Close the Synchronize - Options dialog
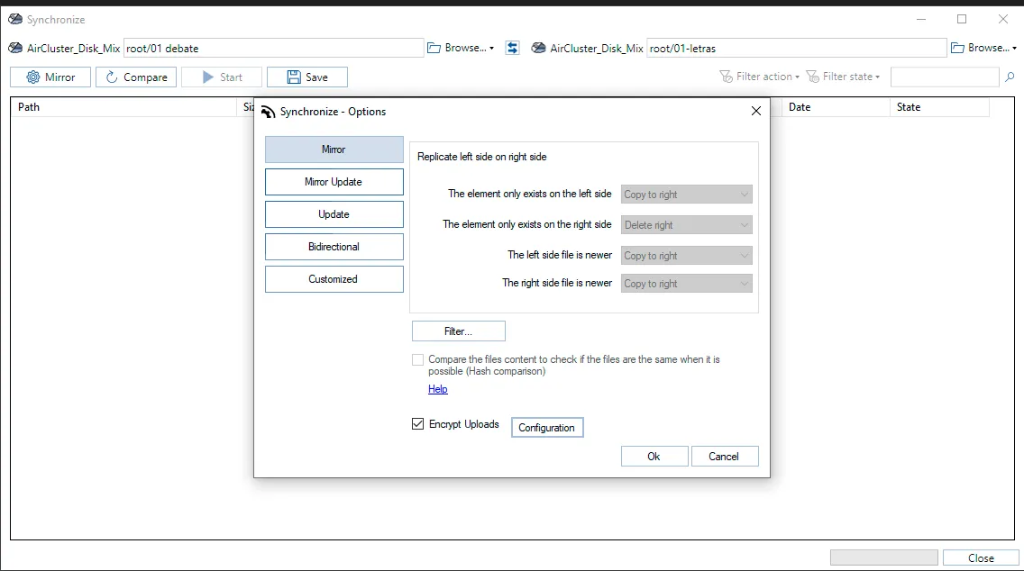Viewport: 1024px width, 571px height. [756, 111]
